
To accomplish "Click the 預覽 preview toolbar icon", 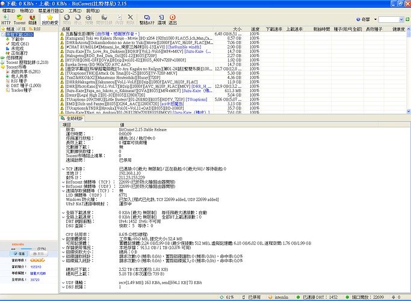I will click(x=89, y=20).
